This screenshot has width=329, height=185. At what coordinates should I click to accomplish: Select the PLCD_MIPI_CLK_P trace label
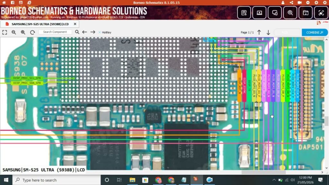293,85
